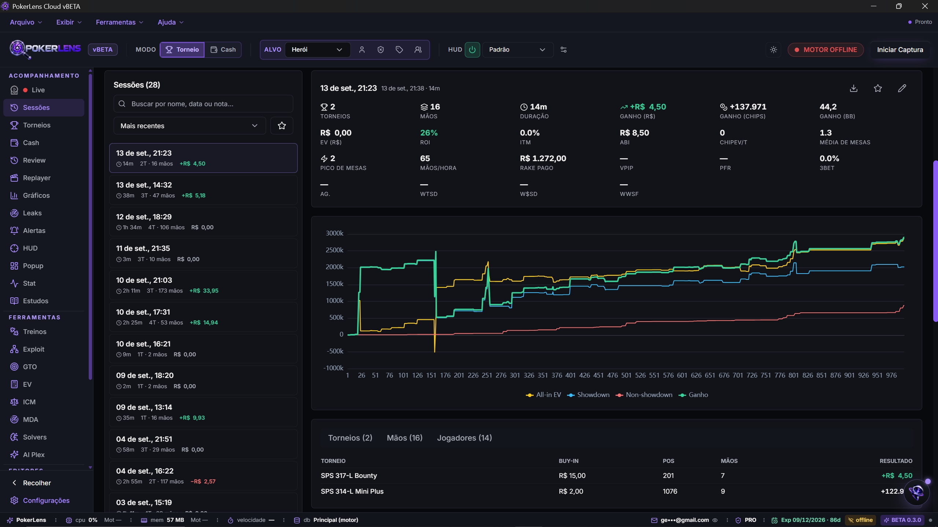Toggle the HUD power button

point(472,50)
